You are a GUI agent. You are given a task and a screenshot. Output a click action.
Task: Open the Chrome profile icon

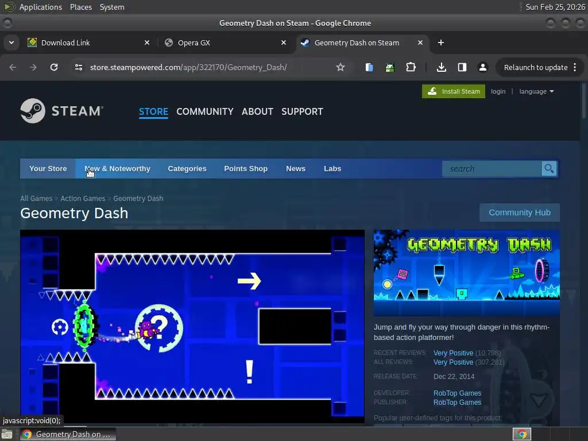482,67
